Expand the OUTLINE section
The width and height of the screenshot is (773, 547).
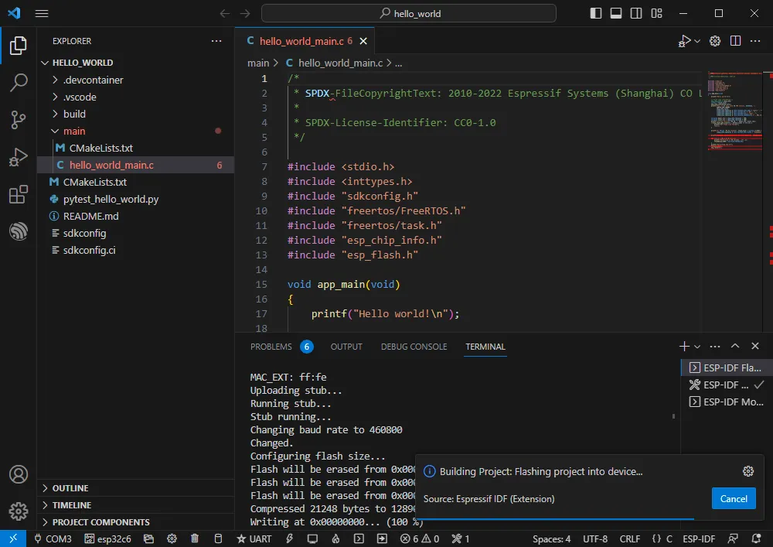tap(70, 488)
